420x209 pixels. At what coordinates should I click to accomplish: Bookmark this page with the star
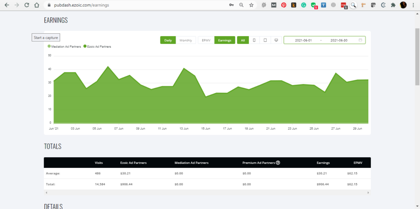[x=251, y=5]
